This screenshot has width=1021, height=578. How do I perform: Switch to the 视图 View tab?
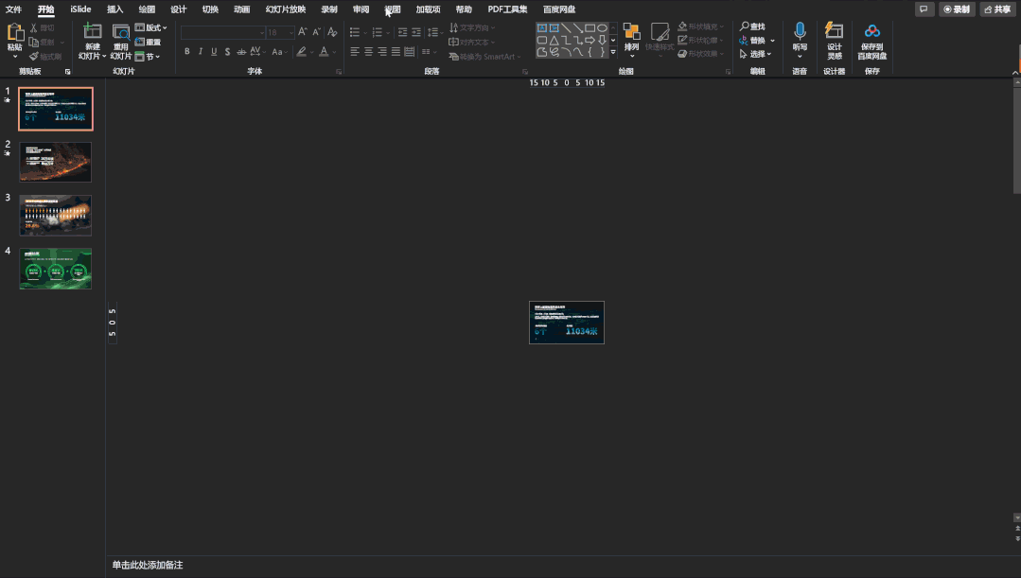point(393,9)
